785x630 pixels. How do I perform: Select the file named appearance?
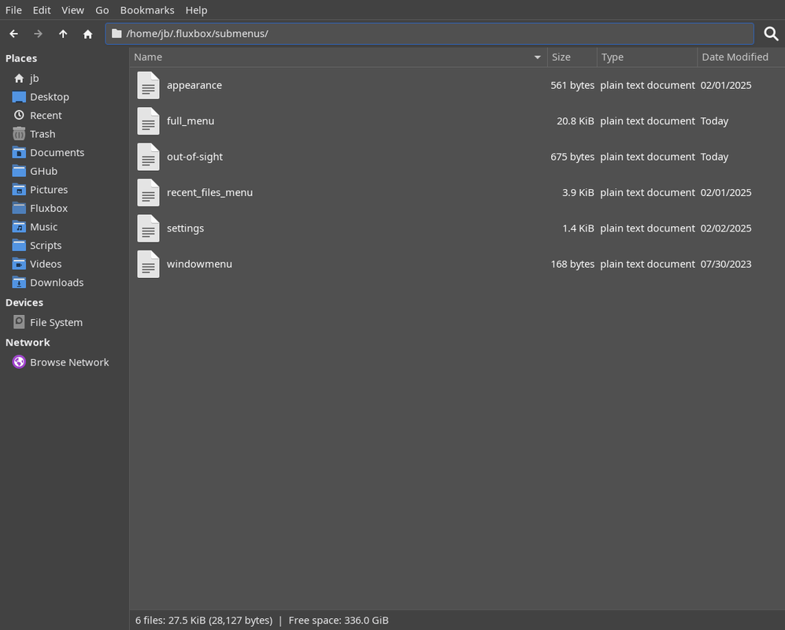click(194, 85)
